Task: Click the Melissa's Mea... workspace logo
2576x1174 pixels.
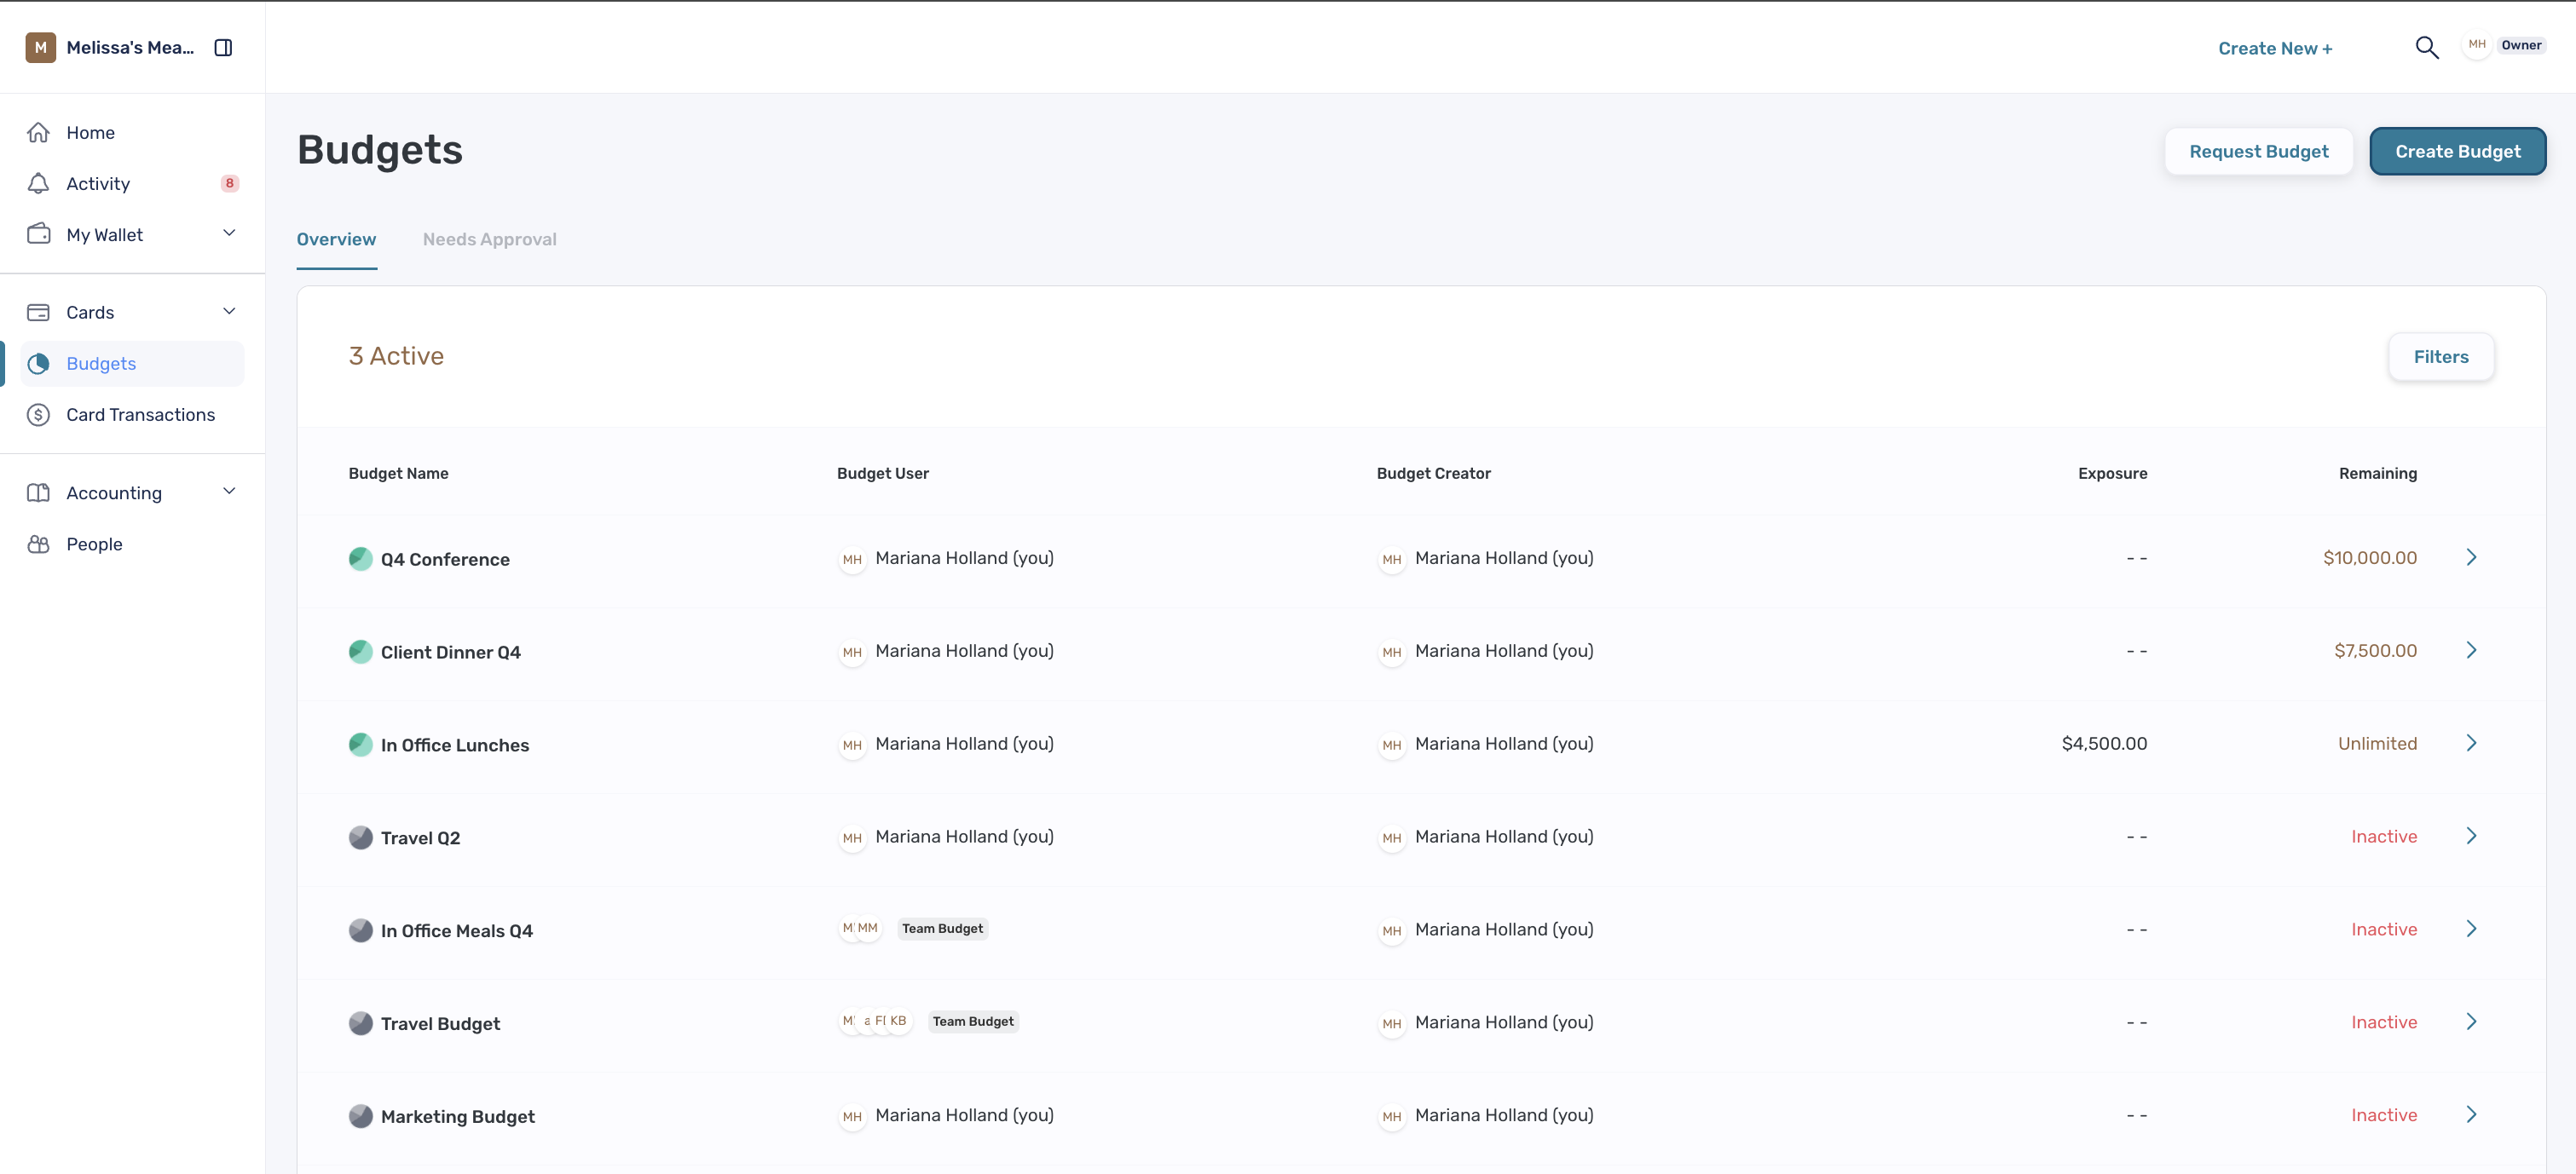Action: (x=40, y=47)
